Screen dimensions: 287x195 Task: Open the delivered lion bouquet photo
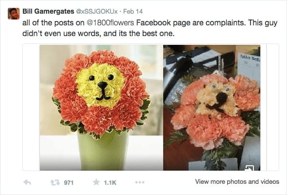pos(212,108)
